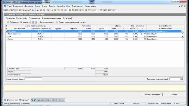Image resolution: width=189 pixels, height=106 pixels.
Task: Open scheme dropdown for Соль row
Action: click(183, 37)
